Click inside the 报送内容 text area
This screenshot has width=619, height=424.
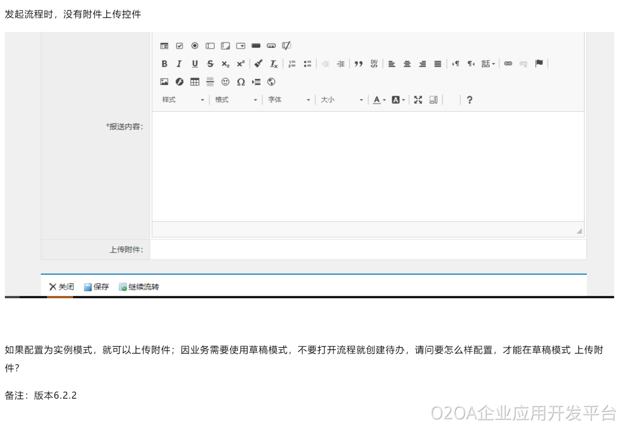(368, 166)
